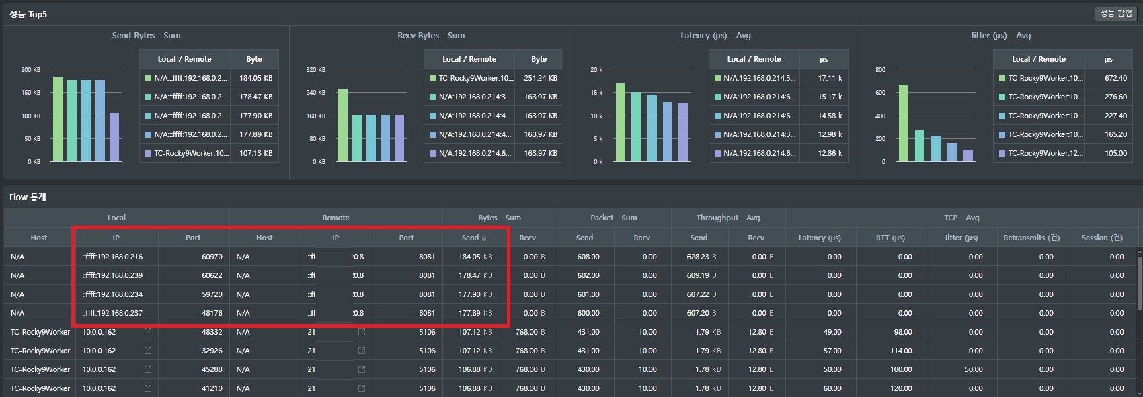Open the remote IP link icon on the port 48332 row
Image resolution: width=1143 pixels, height=397 pixels.
click(x=362, y=332)
